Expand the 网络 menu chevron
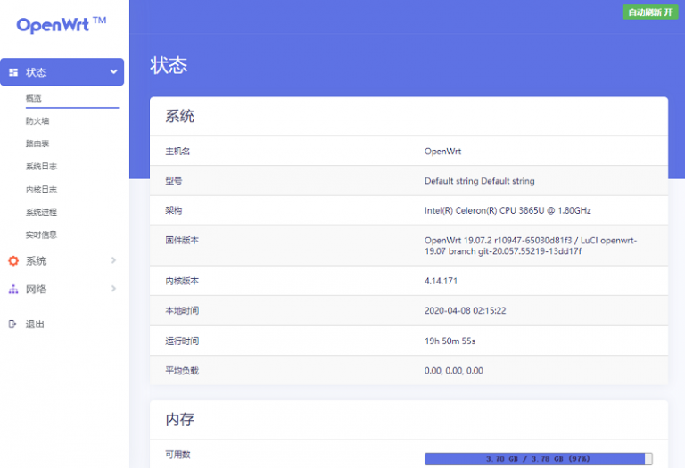The width and height of the screenshot is (685, 468). (x=113, y=289)
